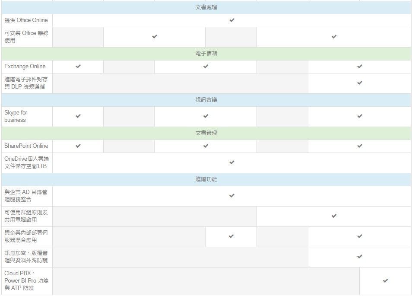The height and width of the screenshot is (296, 412).
Task: Select the 視訊會議 section header
Action: (206, 100)
